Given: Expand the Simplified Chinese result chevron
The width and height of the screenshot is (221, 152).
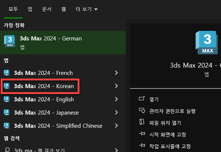Looking at the screenshot, I should 116,126.
